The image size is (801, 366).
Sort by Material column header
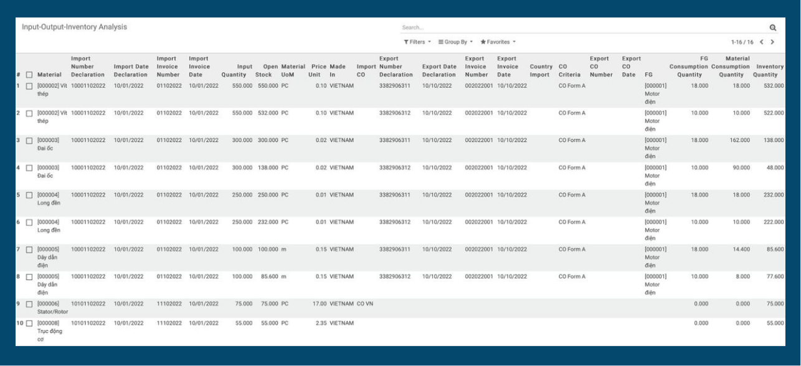pyautogui.click(x=49, y=75)
